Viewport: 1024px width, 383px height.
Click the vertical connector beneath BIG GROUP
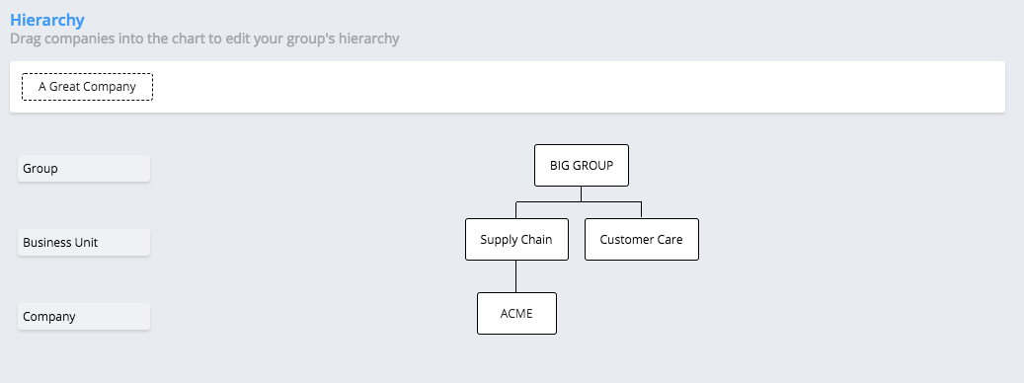[x=582, y=194]
